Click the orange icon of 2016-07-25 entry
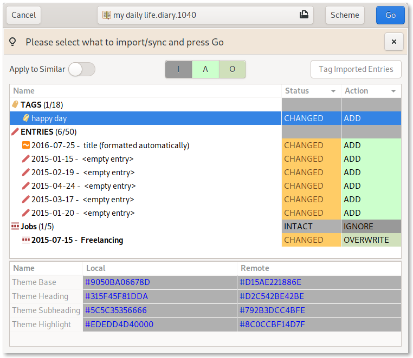413x358 pixels. [25, 145]
